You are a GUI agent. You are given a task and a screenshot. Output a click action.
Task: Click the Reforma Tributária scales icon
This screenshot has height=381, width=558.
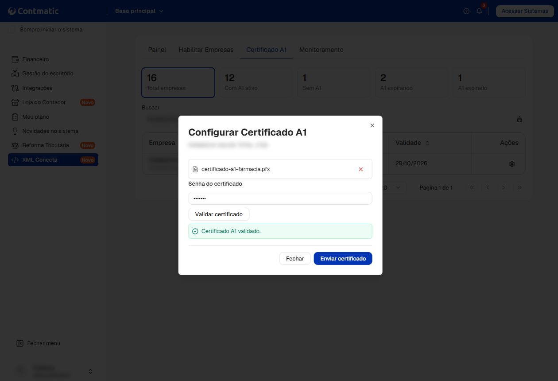15,145
